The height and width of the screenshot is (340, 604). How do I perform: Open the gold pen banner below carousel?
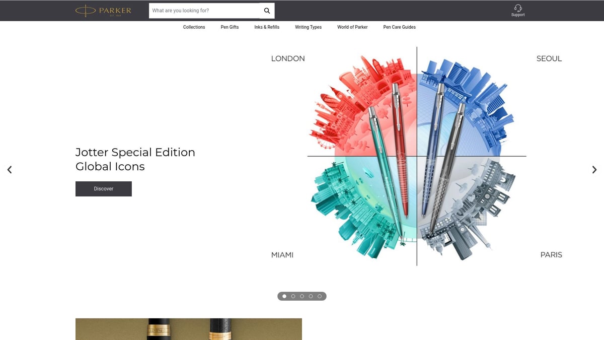click(189, 329)
